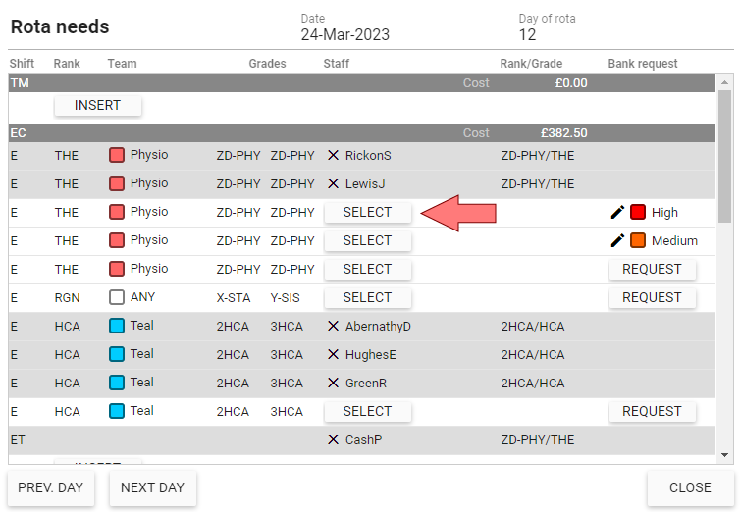Close the Rota needs dialog

click(690, 487)
